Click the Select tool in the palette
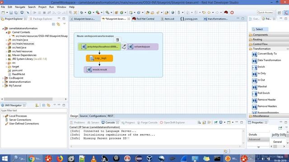 tap(260, 29)
